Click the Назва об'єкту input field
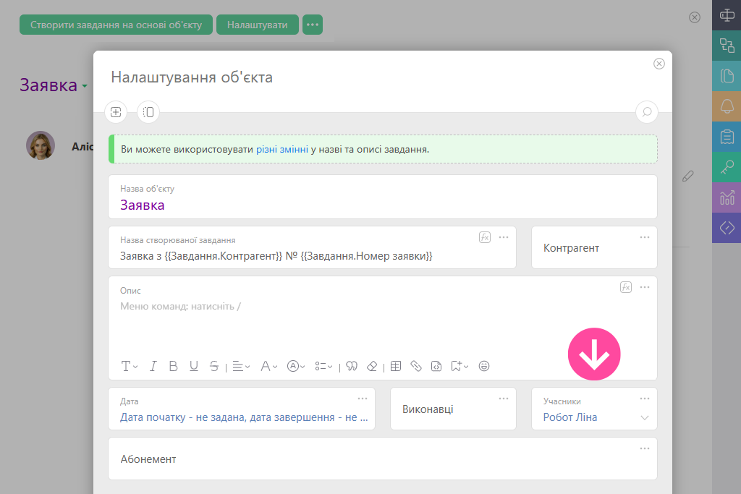The width and height of the screenshot is (741, 494). point(382,205)
